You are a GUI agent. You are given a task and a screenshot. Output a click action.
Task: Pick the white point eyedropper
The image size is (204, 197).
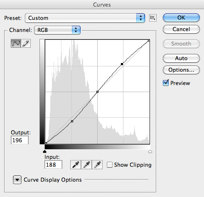pos(97,165)
